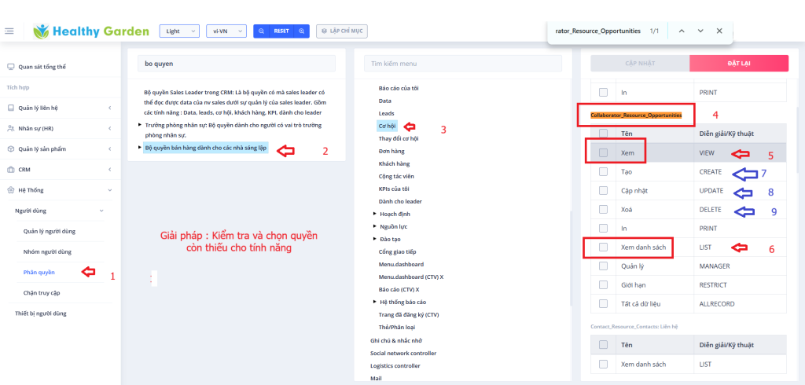
Task: Check the Xem VIEW permission checkbox
Action: pyautogui.click(x=603, y=152)
